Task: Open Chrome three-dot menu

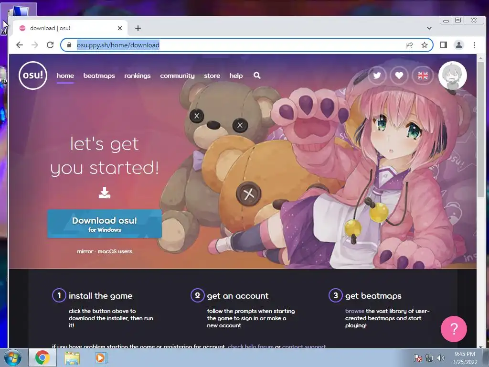Action: 474,45
